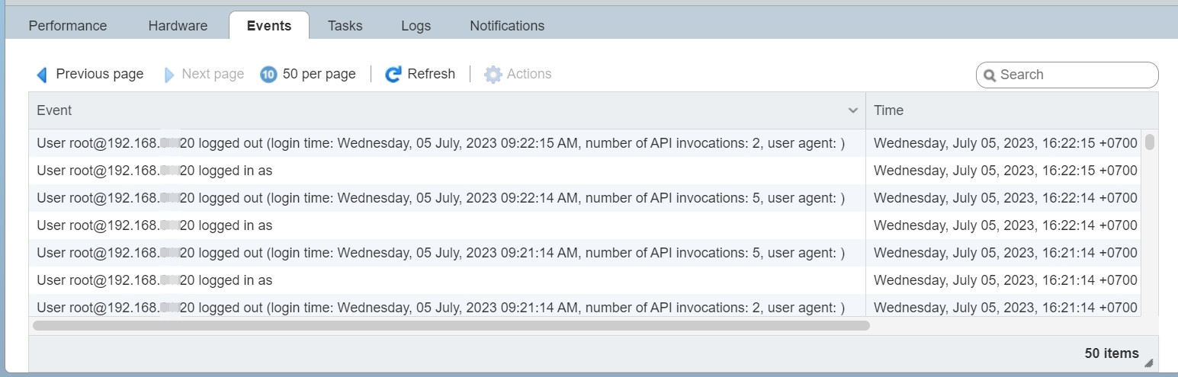
Task: Go to the Tasks tab
Action: click(x=345, y=26)
